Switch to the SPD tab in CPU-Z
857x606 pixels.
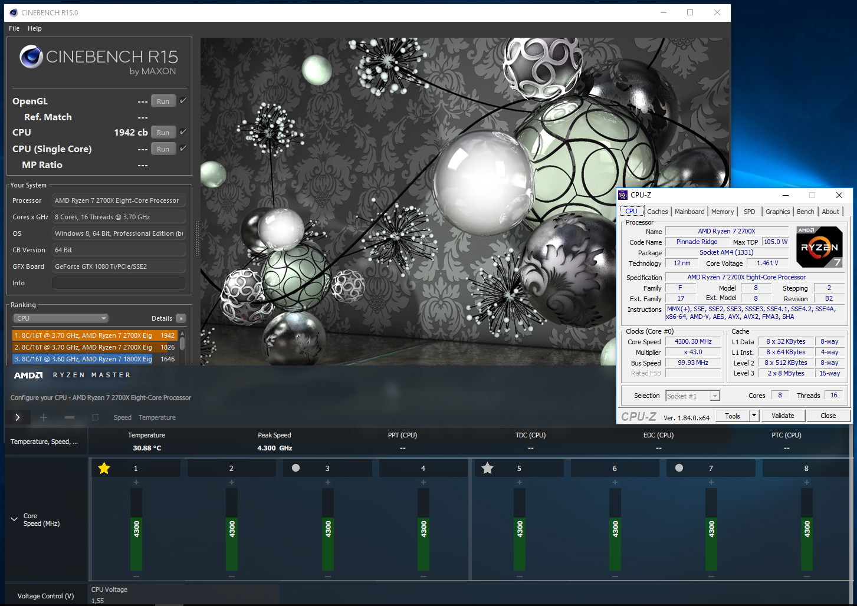coord(750,212)
